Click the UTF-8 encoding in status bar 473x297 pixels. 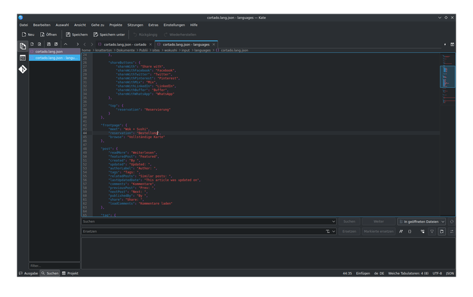coord(437,273)
